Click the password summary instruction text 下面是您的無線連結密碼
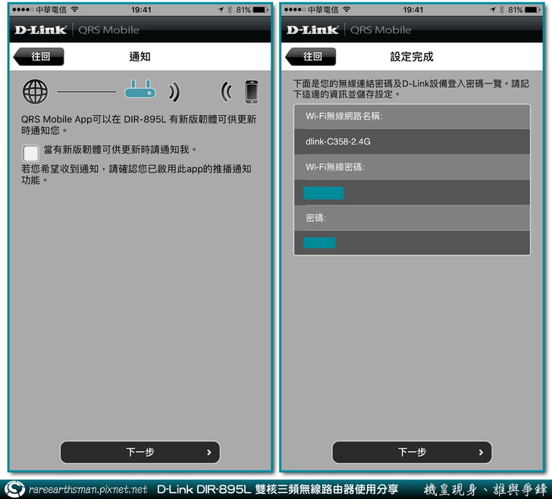This screenshot has height=499, width=552. click(x=411, y=89)
